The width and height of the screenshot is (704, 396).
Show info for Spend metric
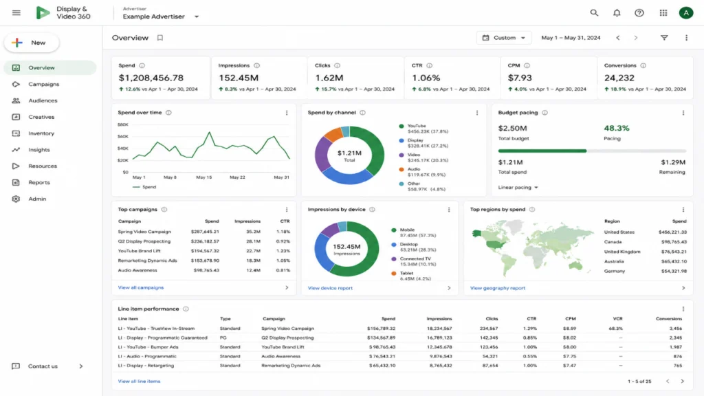point(142,65)
